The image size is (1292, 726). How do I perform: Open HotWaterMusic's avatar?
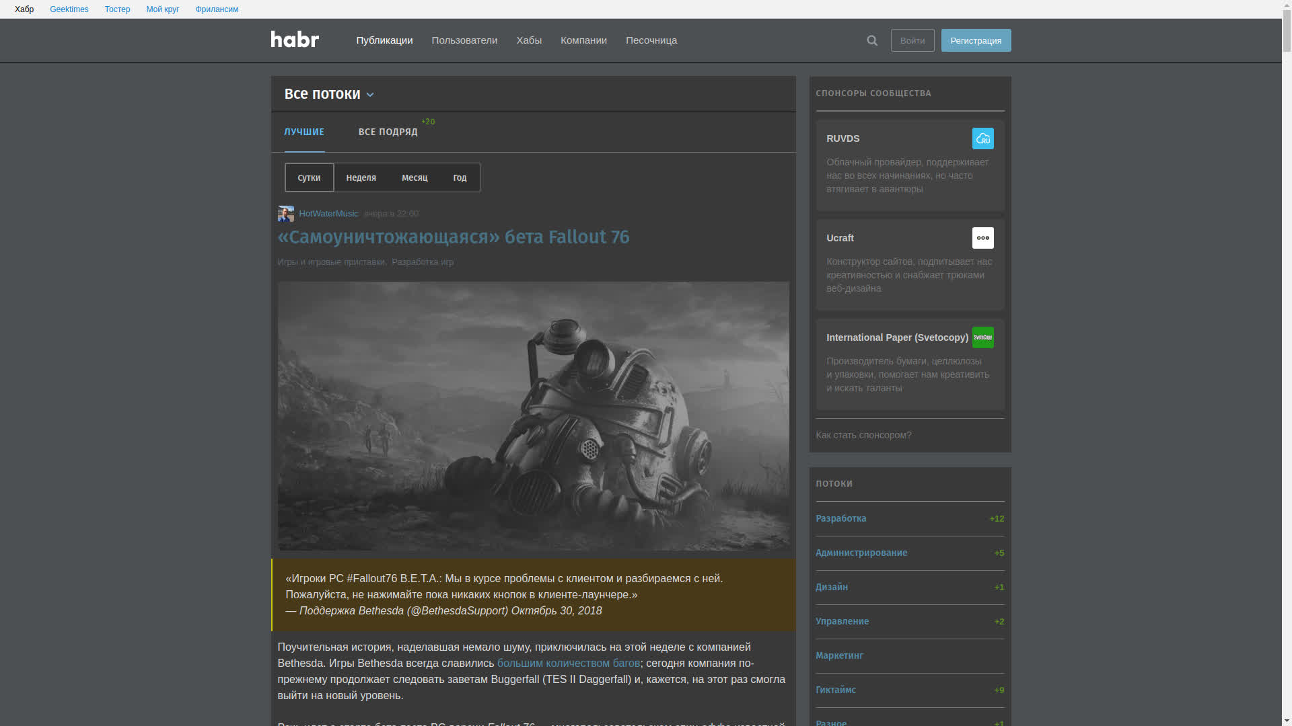pyautogui.click(x=285, y=214)
